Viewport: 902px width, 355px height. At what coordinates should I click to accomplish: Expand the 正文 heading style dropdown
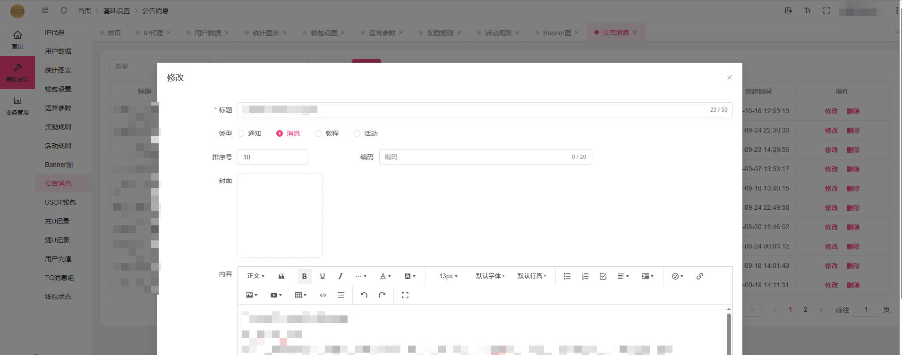coord(255,276)
